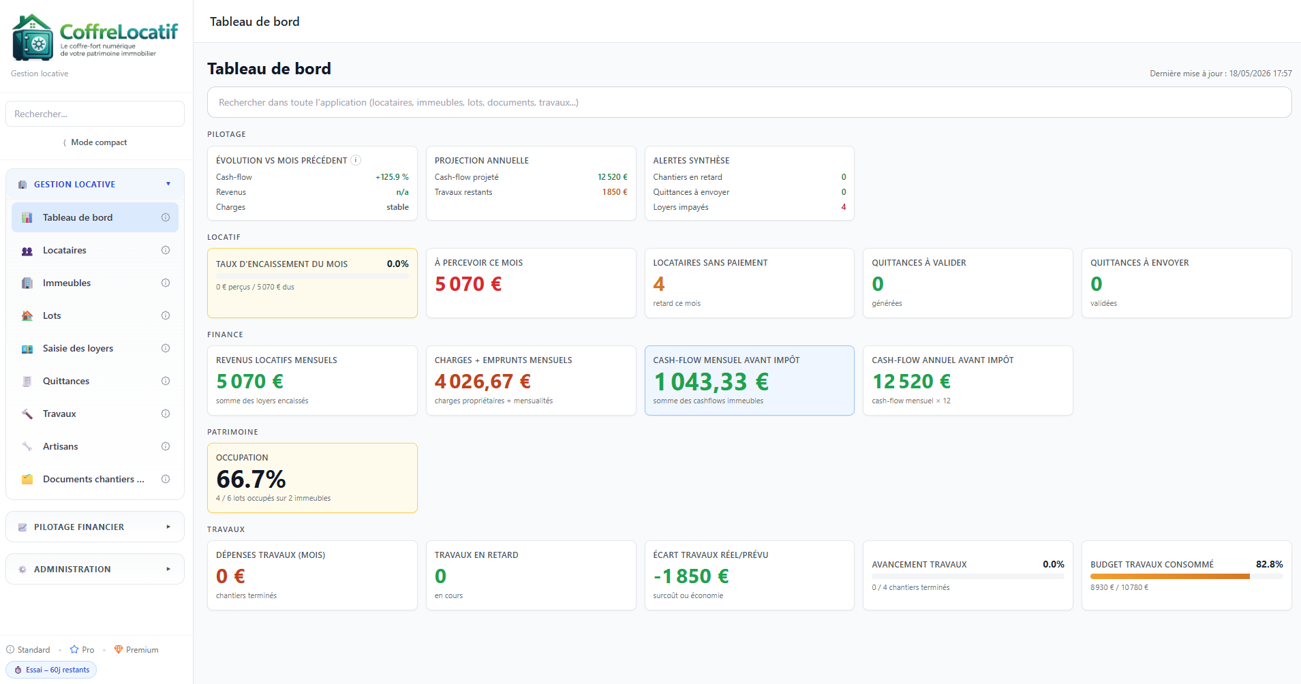This screenshot has width=1301, height=684.
Task: Click the Budget travaux consommé orange bar
Action: pyautogui.click(x=1169, y=576)
